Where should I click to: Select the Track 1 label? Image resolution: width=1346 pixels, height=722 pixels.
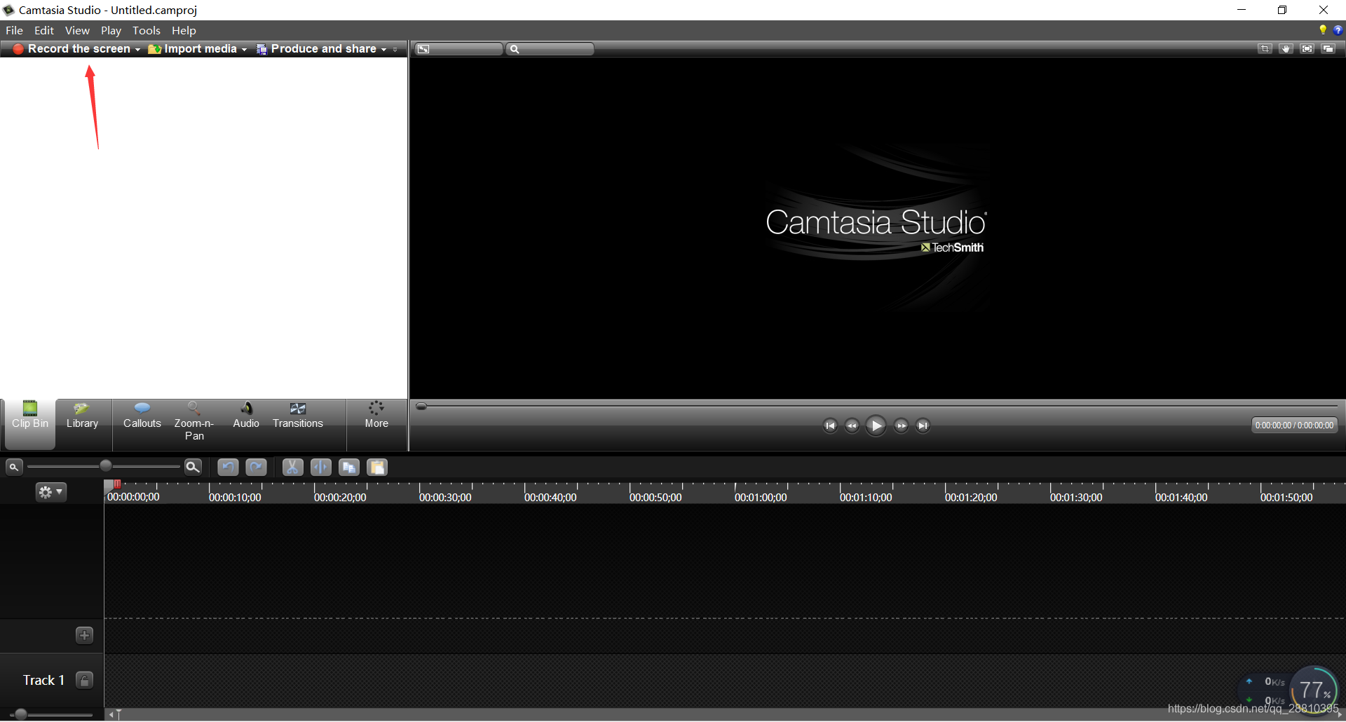[43, 681]
